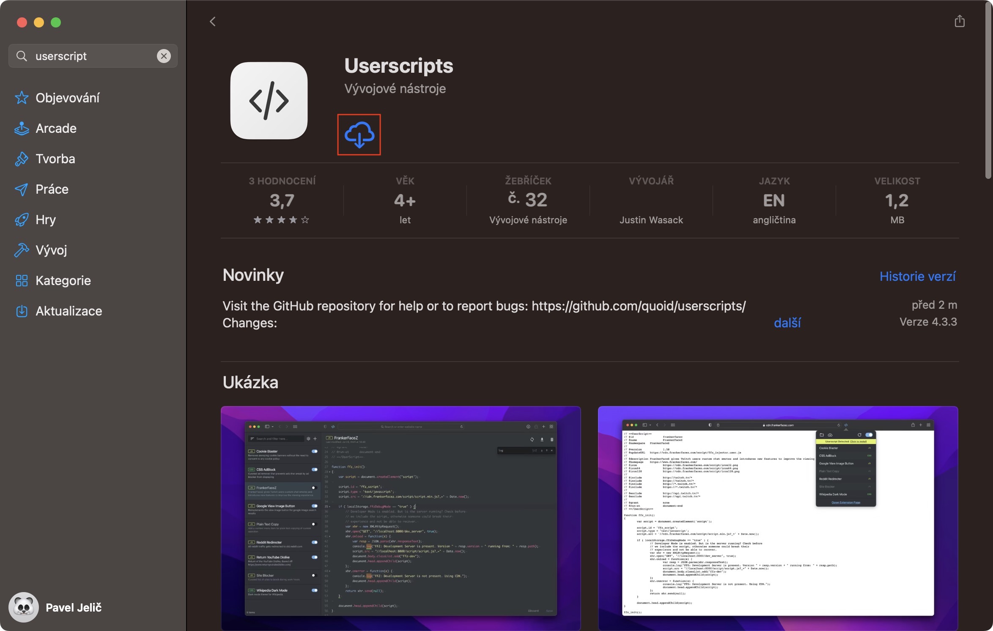Open the Historie verzí link

(x=917, y=276)
